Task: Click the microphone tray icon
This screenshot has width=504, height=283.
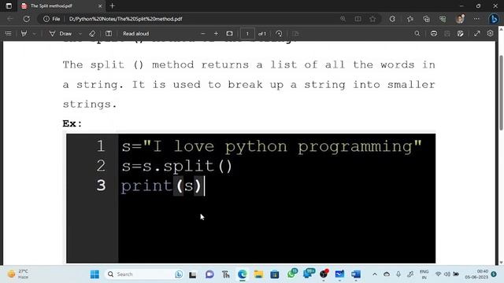Action: click(x=398, y=274)
